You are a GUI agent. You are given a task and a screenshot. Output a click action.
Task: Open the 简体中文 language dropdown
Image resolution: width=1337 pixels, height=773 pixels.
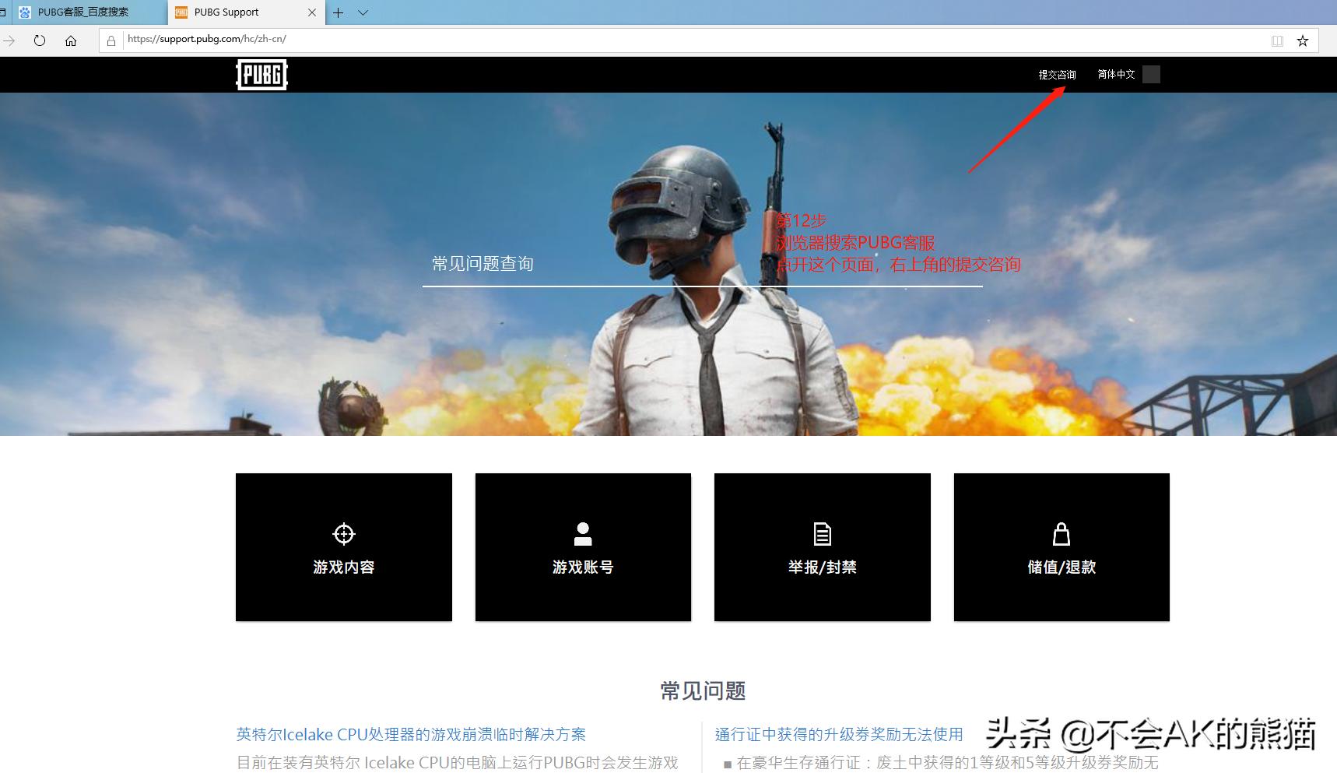click(x=1116, y=74)
